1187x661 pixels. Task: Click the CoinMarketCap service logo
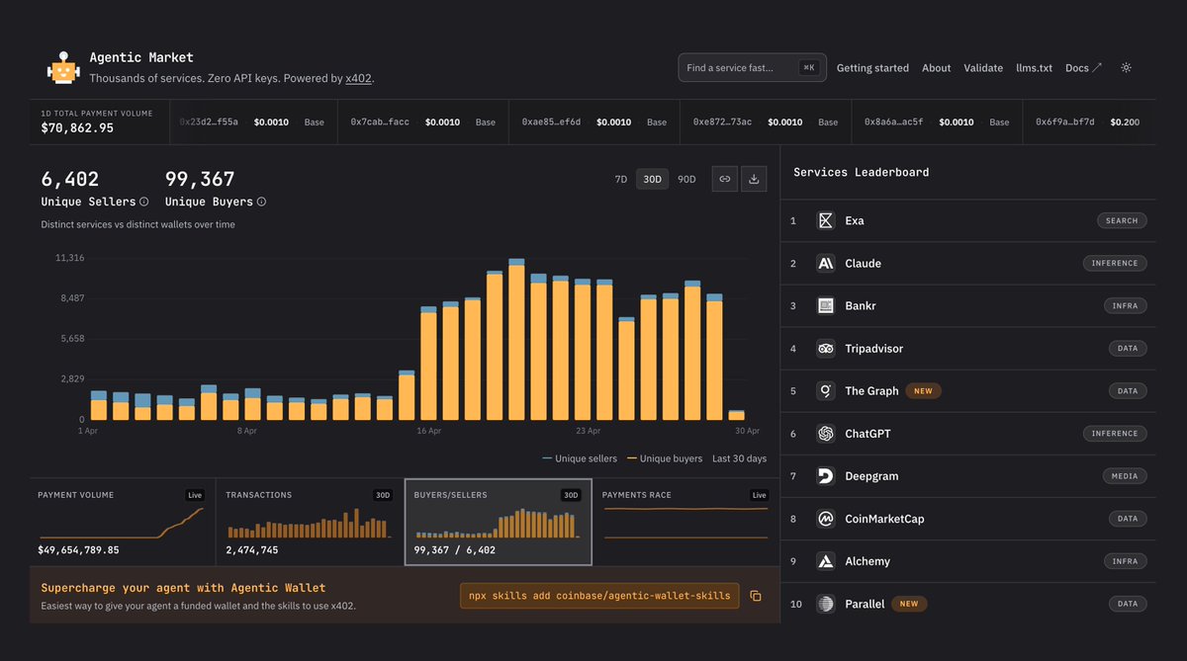[x=826, y=518]
